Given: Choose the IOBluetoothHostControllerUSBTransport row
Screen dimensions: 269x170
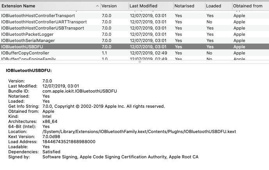Looking at the screenshot, I should (x=43, y=28).
